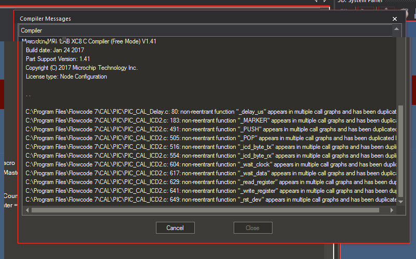Click the vertical scrollbar down arrow
416x259 pixels.
click(401, 202)
